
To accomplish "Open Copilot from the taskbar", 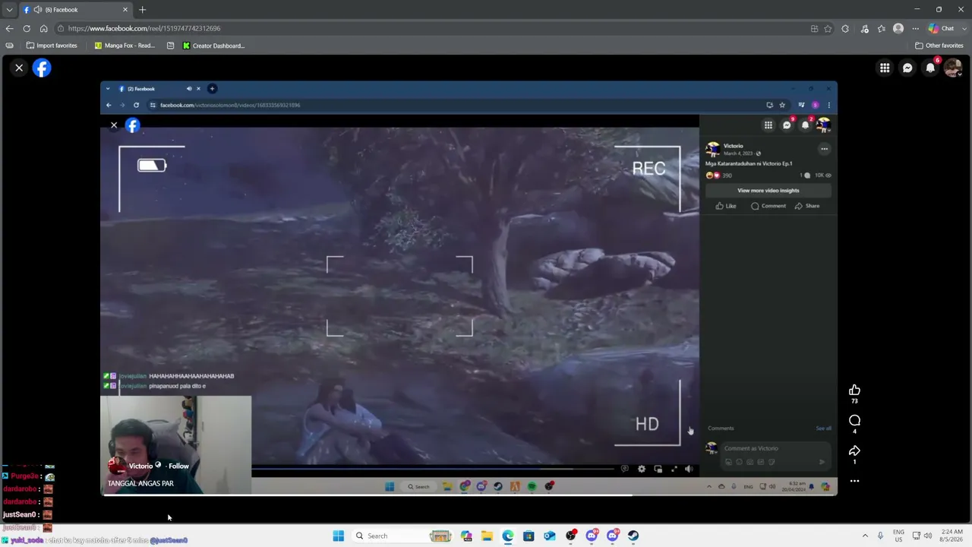I will click(x=466, y=536).
